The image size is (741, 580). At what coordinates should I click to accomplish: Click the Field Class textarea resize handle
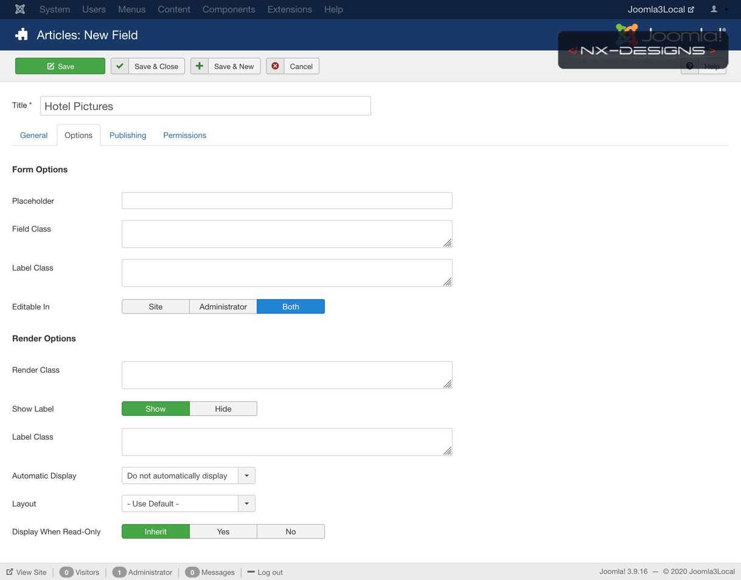447,243
